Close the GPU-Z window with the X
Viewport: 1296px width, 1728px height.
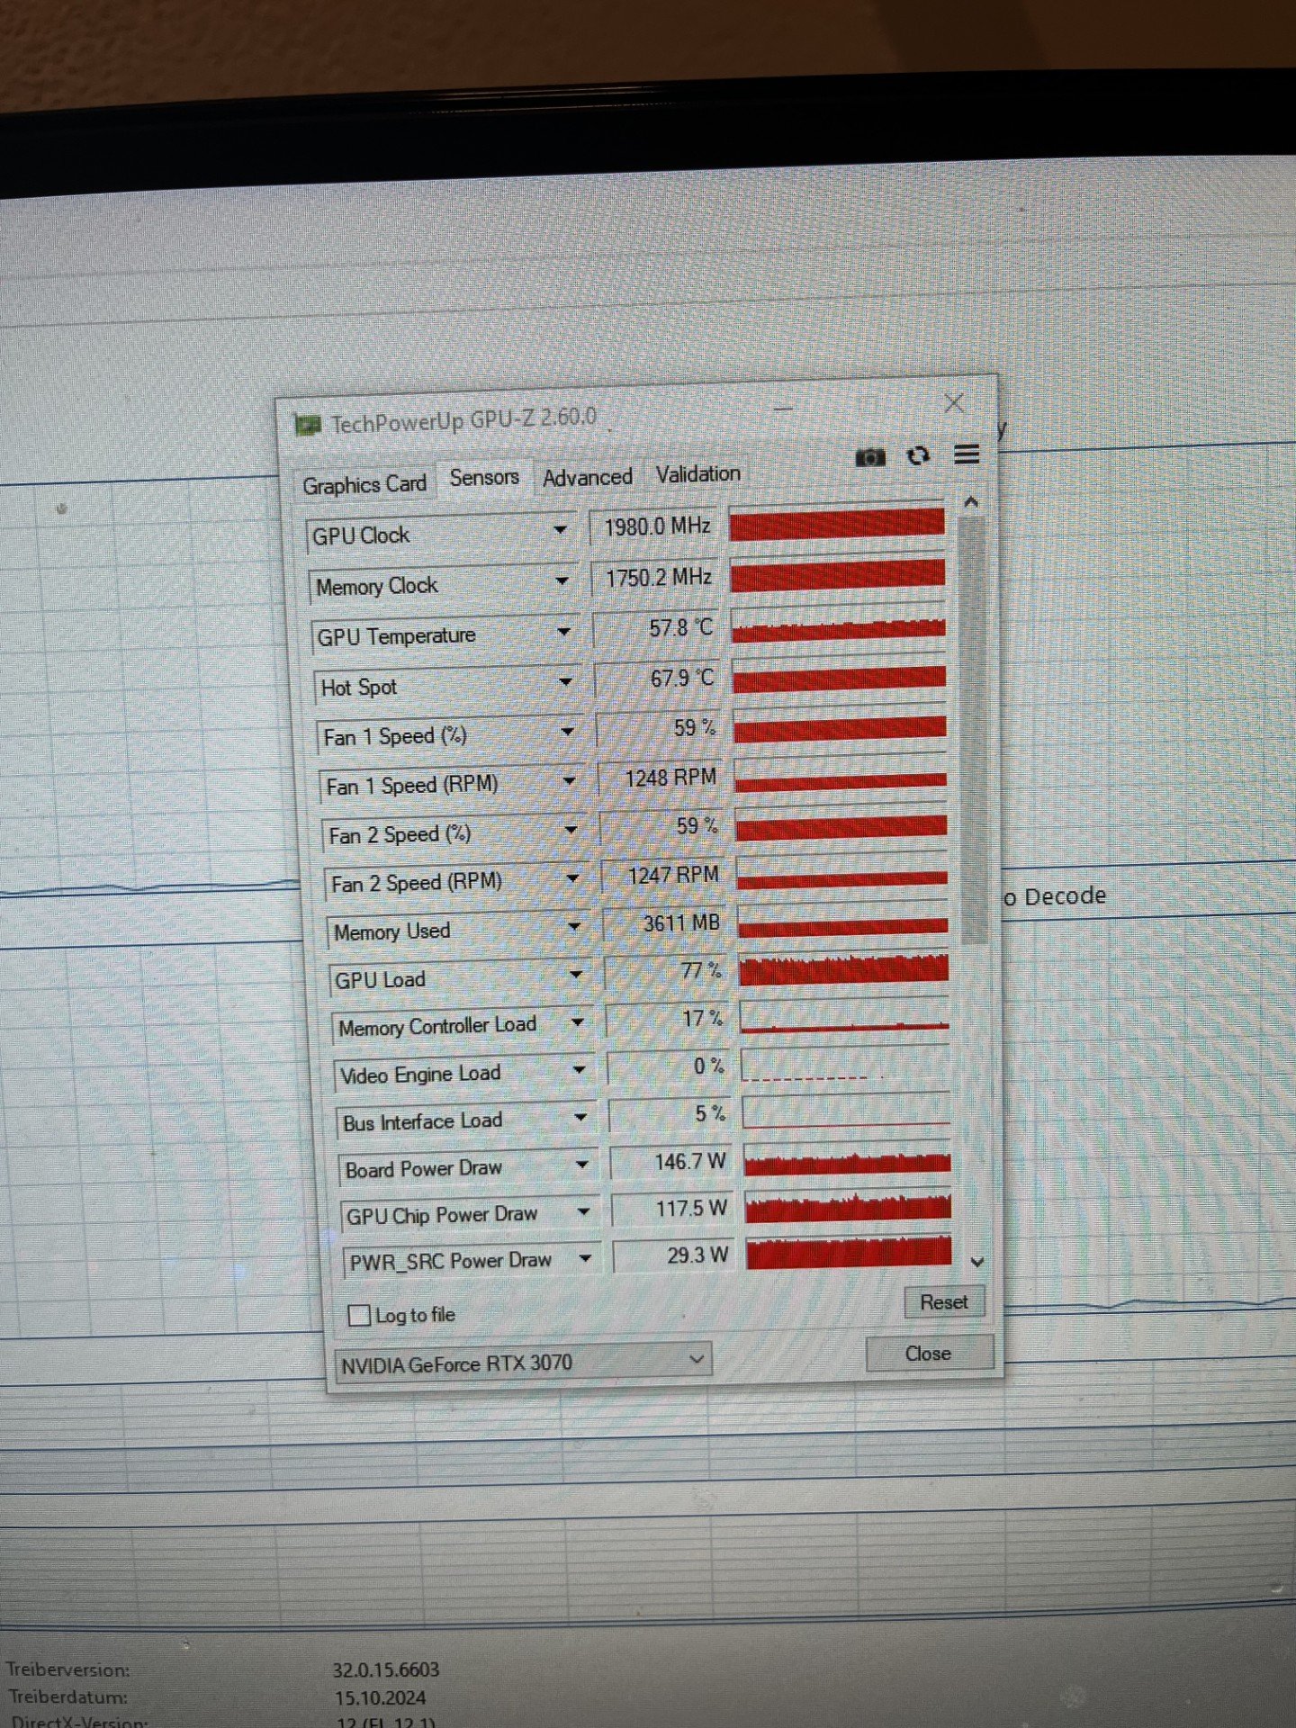tap(954, 403)
